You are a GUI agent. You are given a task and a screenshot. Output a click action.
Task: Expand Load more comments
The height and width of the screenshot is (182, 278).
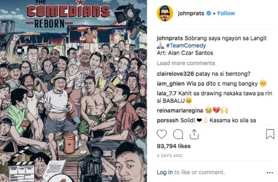coord(186,63)
